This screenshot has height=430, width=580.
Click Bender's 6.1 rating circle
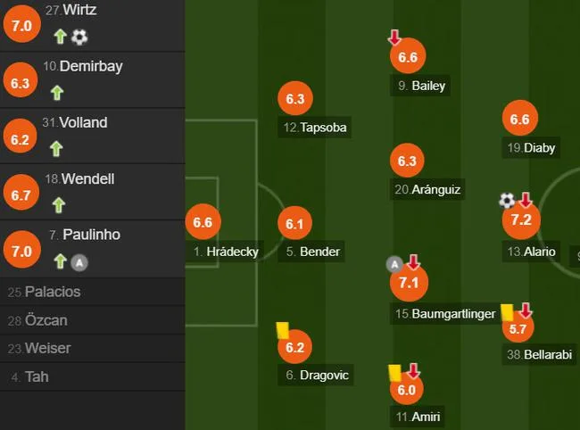pyautogui.click(x=294, y=223)
